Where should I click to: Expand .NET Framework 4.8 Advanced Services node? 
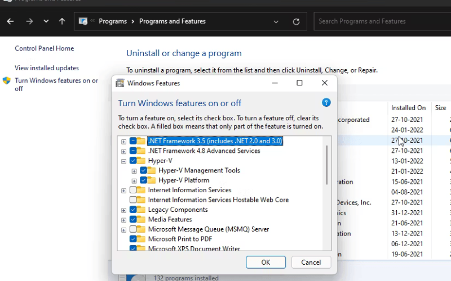click(123, 151)
